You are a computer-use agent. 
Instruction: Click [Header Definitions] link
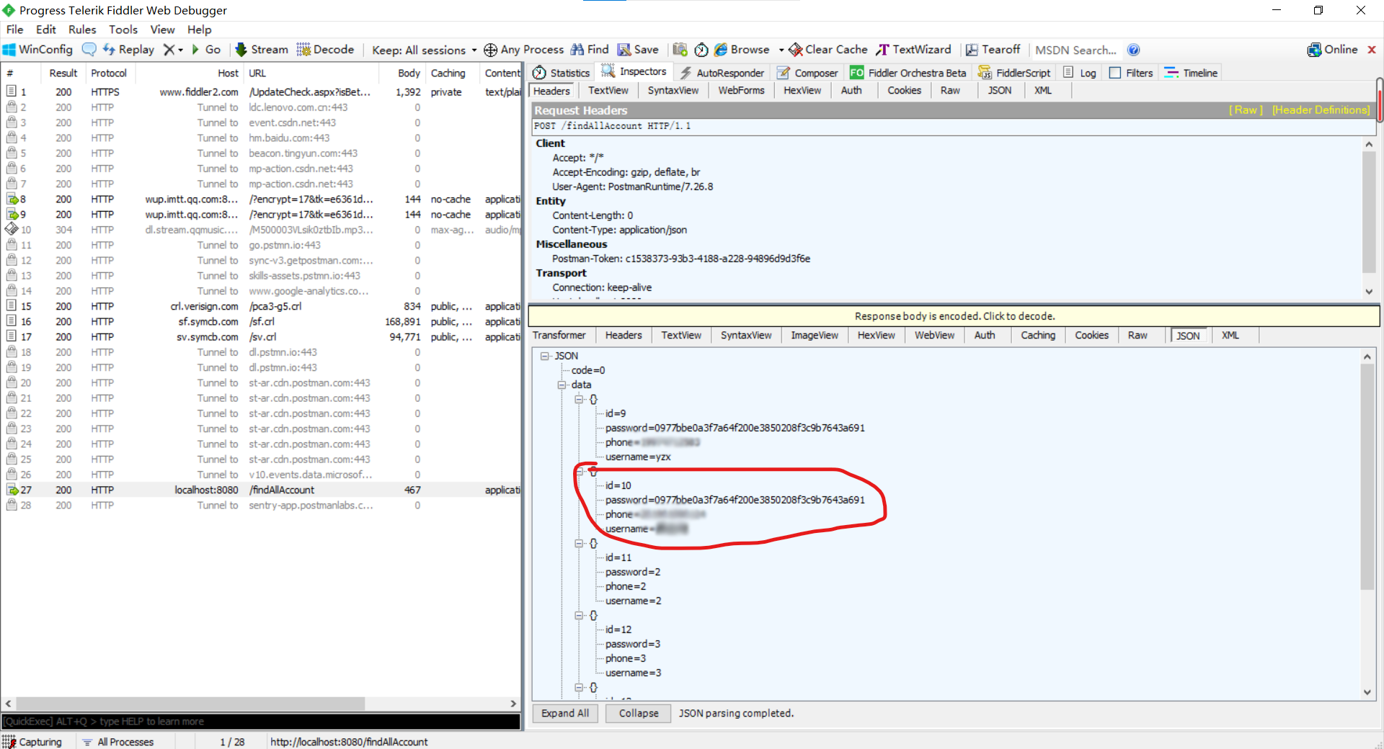[1321, 110]
